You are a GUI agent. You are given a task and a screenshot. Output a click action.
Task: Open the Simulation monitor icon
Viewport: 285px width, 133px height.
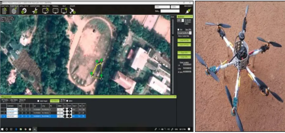click(x=45, y=11)
